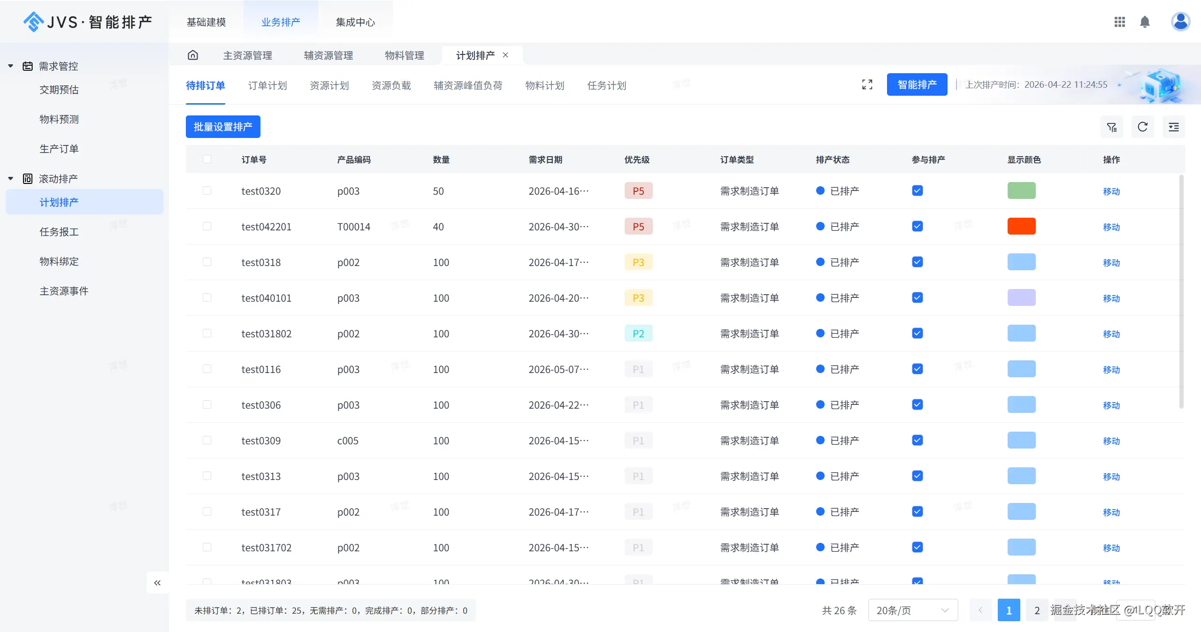Switch to the 订单计划 tab
Viewport: 1201px width, 632px height.
(267, 85)
